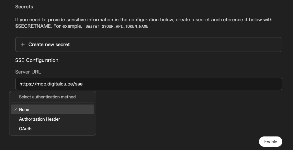This screenshot has width=293, height=150.
Task: Select None as the authentication method
Action: pos(52,109)
